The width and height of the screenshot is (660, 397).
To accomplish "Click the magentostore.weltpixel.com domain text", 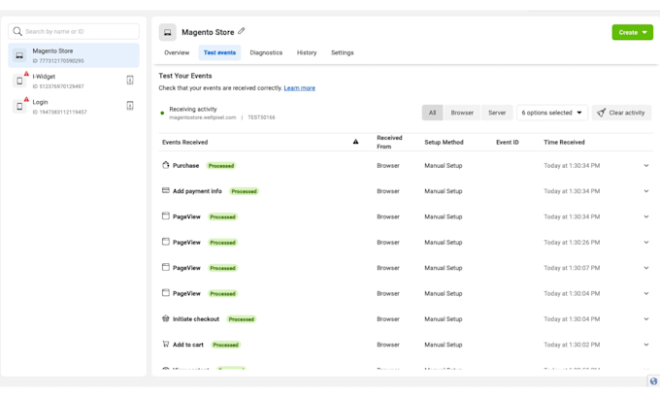I will (x=203, y=117).
